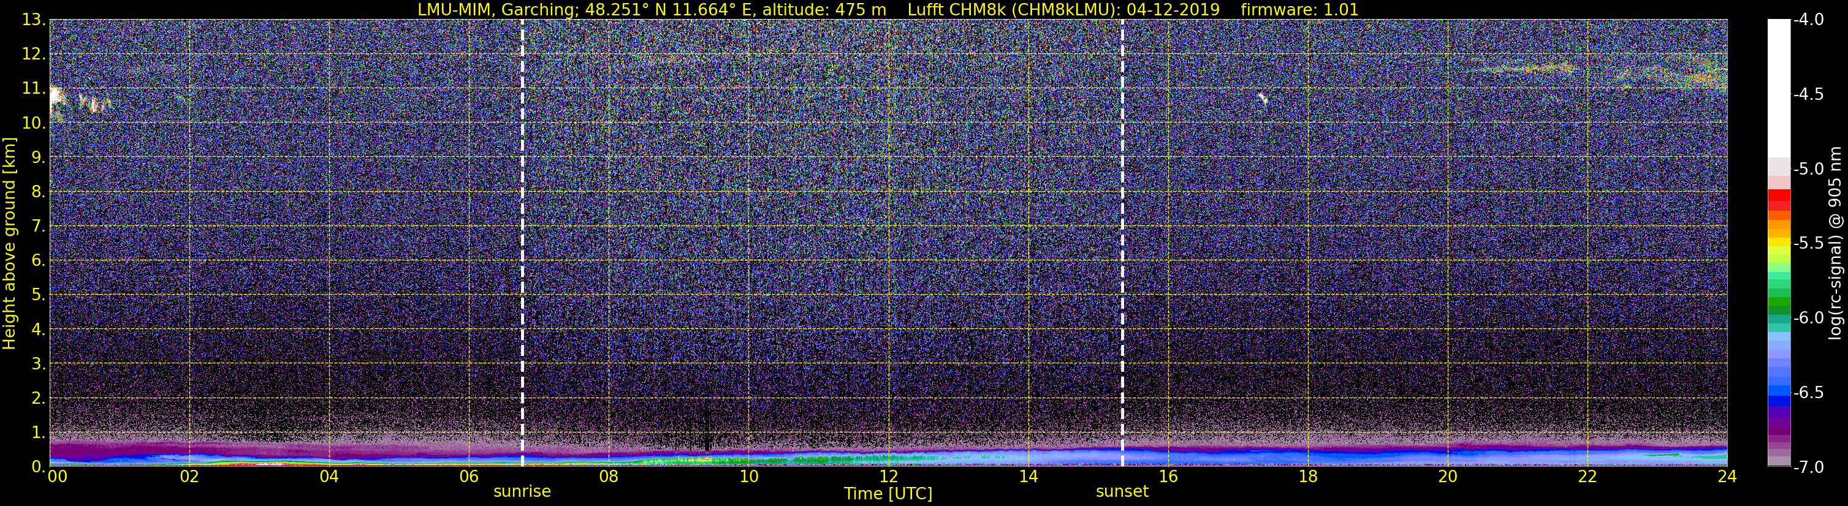
Task: Click the y-axis tick label '4.'
Action: 38,330
